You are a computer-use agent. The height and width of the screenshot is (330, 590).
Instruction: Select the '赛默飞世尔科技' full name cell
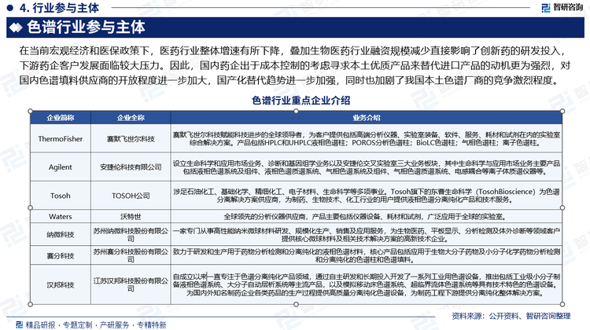(x=131, y=139)
